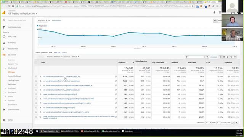Switch to the Pivot table view icon
Image resolution: width=244 pixels, height=137 pixels.
[x=235, y=57]
